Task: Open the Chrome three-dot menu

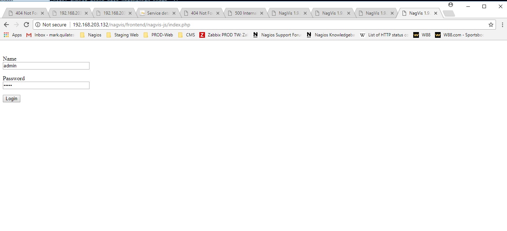Action: [x=502, y=25]
